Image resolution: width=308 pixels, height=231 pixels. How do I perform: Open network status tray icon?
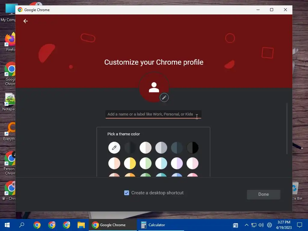tap(254, 225)
